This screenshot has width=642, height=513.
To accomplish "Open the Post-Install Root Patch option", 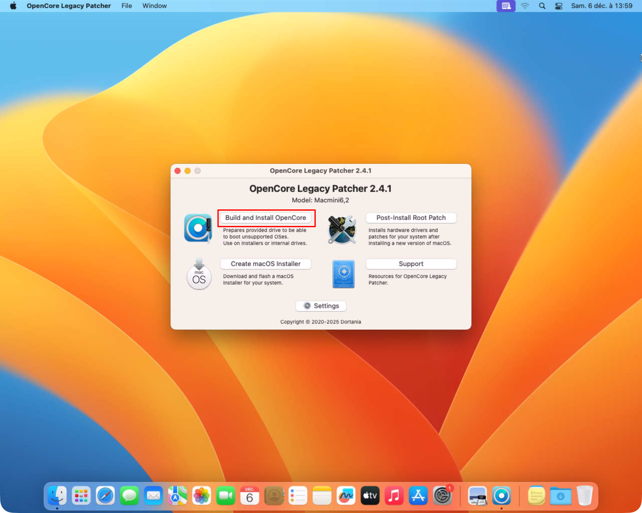I will click(411, 218).
